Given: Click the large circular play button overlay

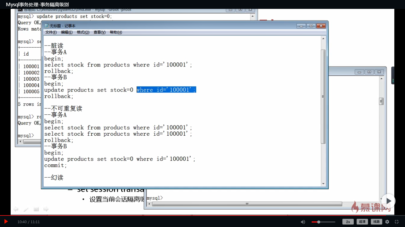Looking at the screenshot, I should click(x=388, y=201).
